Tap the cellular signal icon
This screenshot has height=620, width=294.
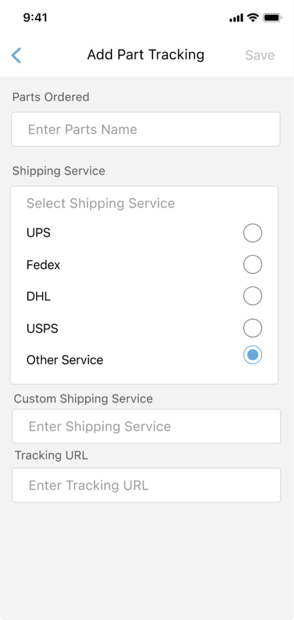tap(236, 18)
